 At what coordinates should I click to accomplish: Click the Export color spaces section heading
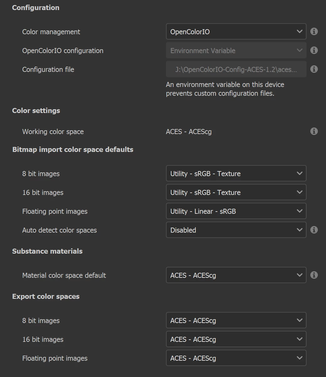(x=46, y=296)
